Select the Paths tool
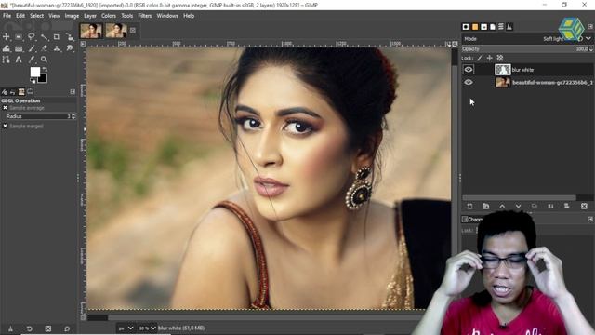This screenshot has height=335, width=595. [x=7, y=60]
